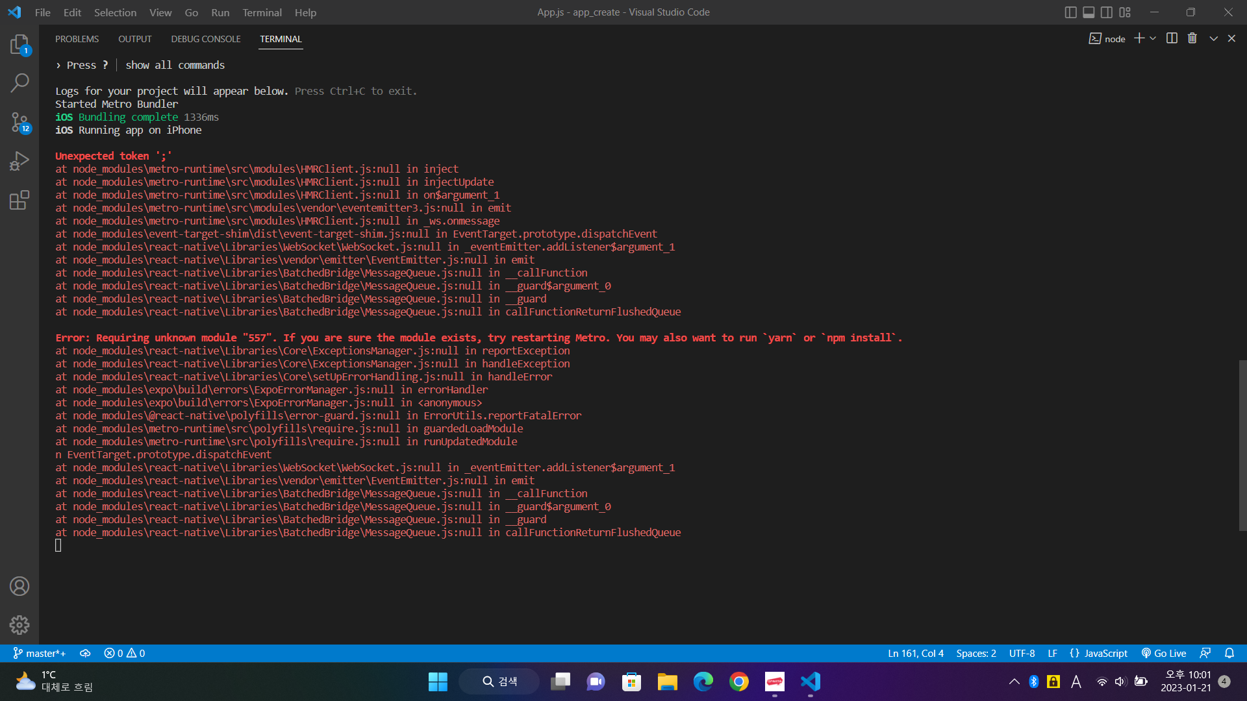Viewport: 1247px width, 701px height.
Task: Open the Search view in activity bar
Action: pos(19,83)
